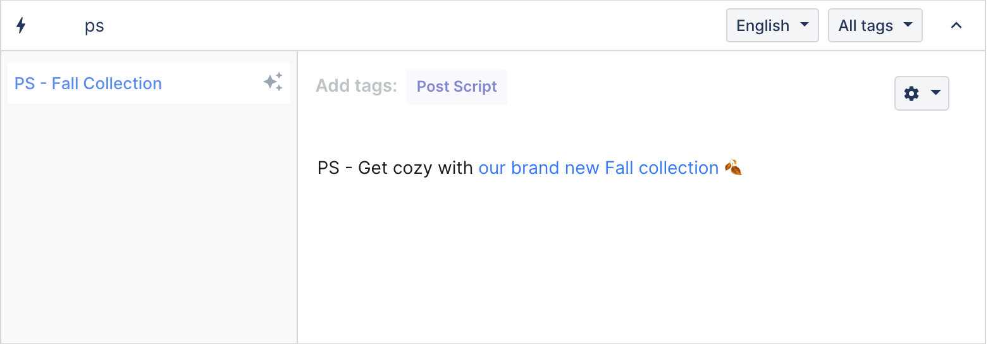
Task: Click the Add tags label
Action: (356, 86)
